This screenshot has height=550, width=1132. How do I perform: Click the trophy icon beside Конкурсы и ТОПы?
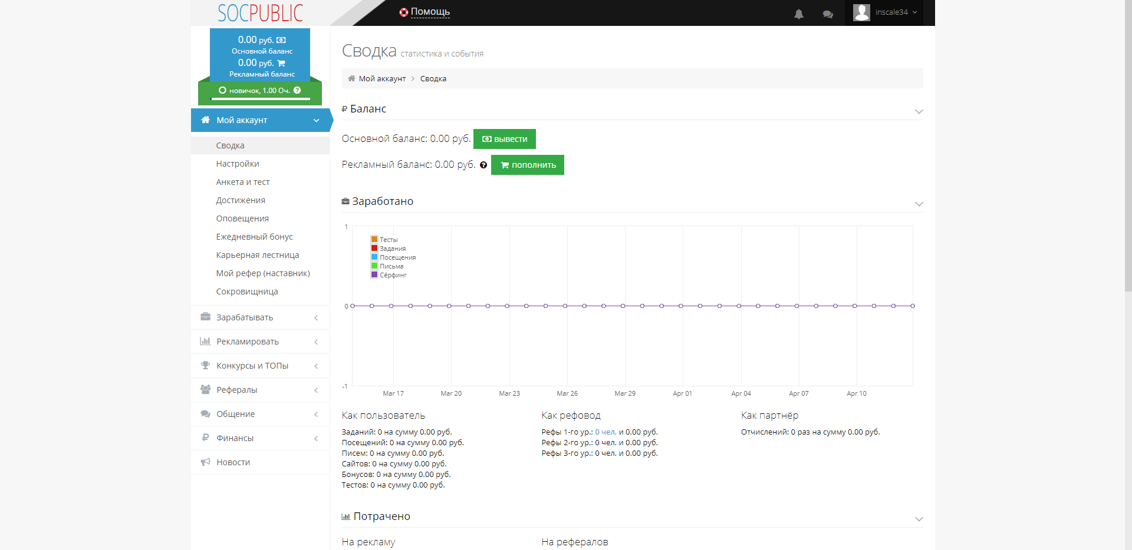(x=205, y=365)
